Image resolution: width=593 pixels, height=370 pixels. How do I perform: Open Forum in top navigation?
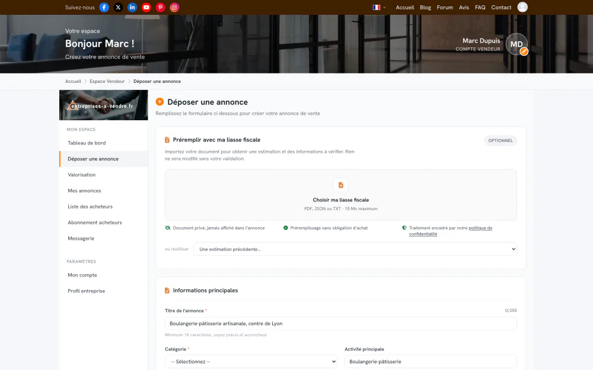coord(445,7)
